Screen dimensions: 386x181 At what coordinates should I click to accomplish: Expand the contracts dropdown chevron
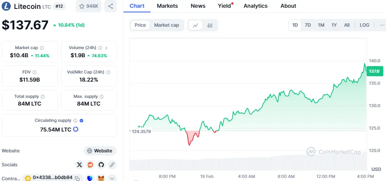pyautogui.click(x=112, y=178)
